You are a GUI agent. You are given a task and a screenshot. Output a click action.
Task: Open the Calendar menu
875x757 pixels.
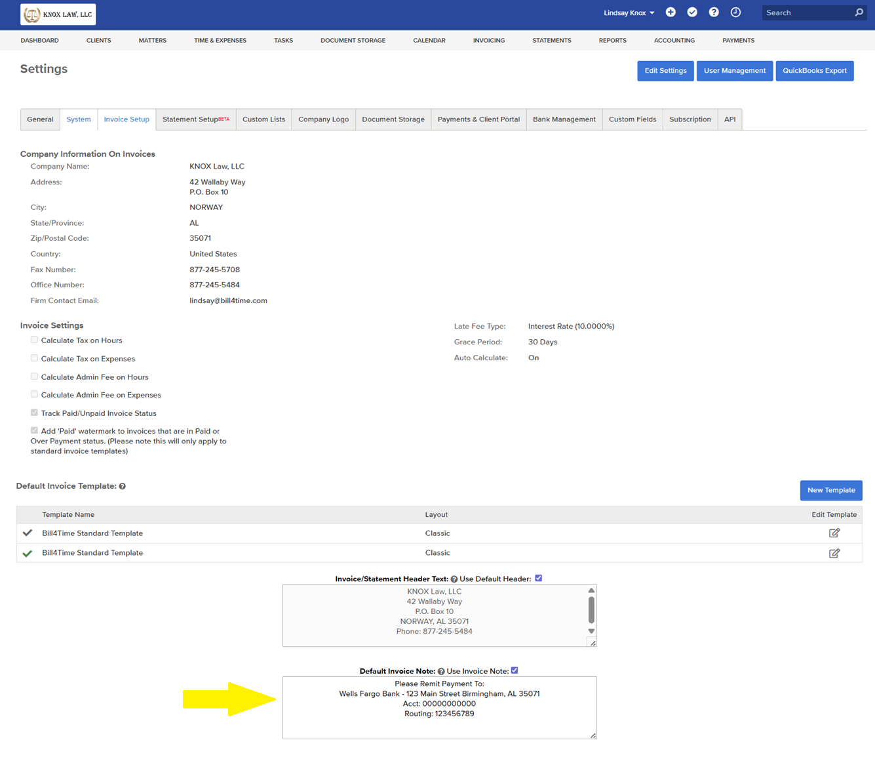[429, 41]
